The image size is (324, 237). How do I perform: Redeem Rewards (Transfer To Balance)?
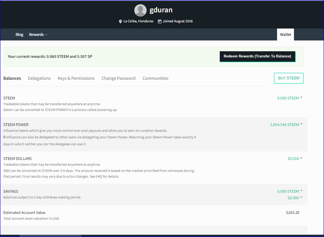(257, 56)
